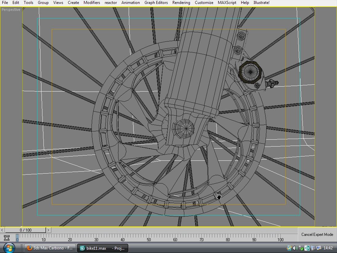Viewport: 337px width, 253px height.
Task: Click Cancel Expert Mode button
Action: pos(317,235)
